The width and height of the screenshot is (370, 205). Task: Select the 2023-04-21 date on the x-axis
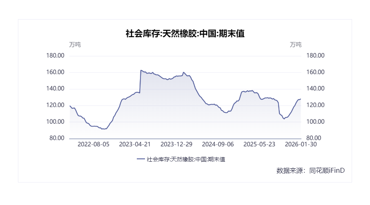(135, 144)
